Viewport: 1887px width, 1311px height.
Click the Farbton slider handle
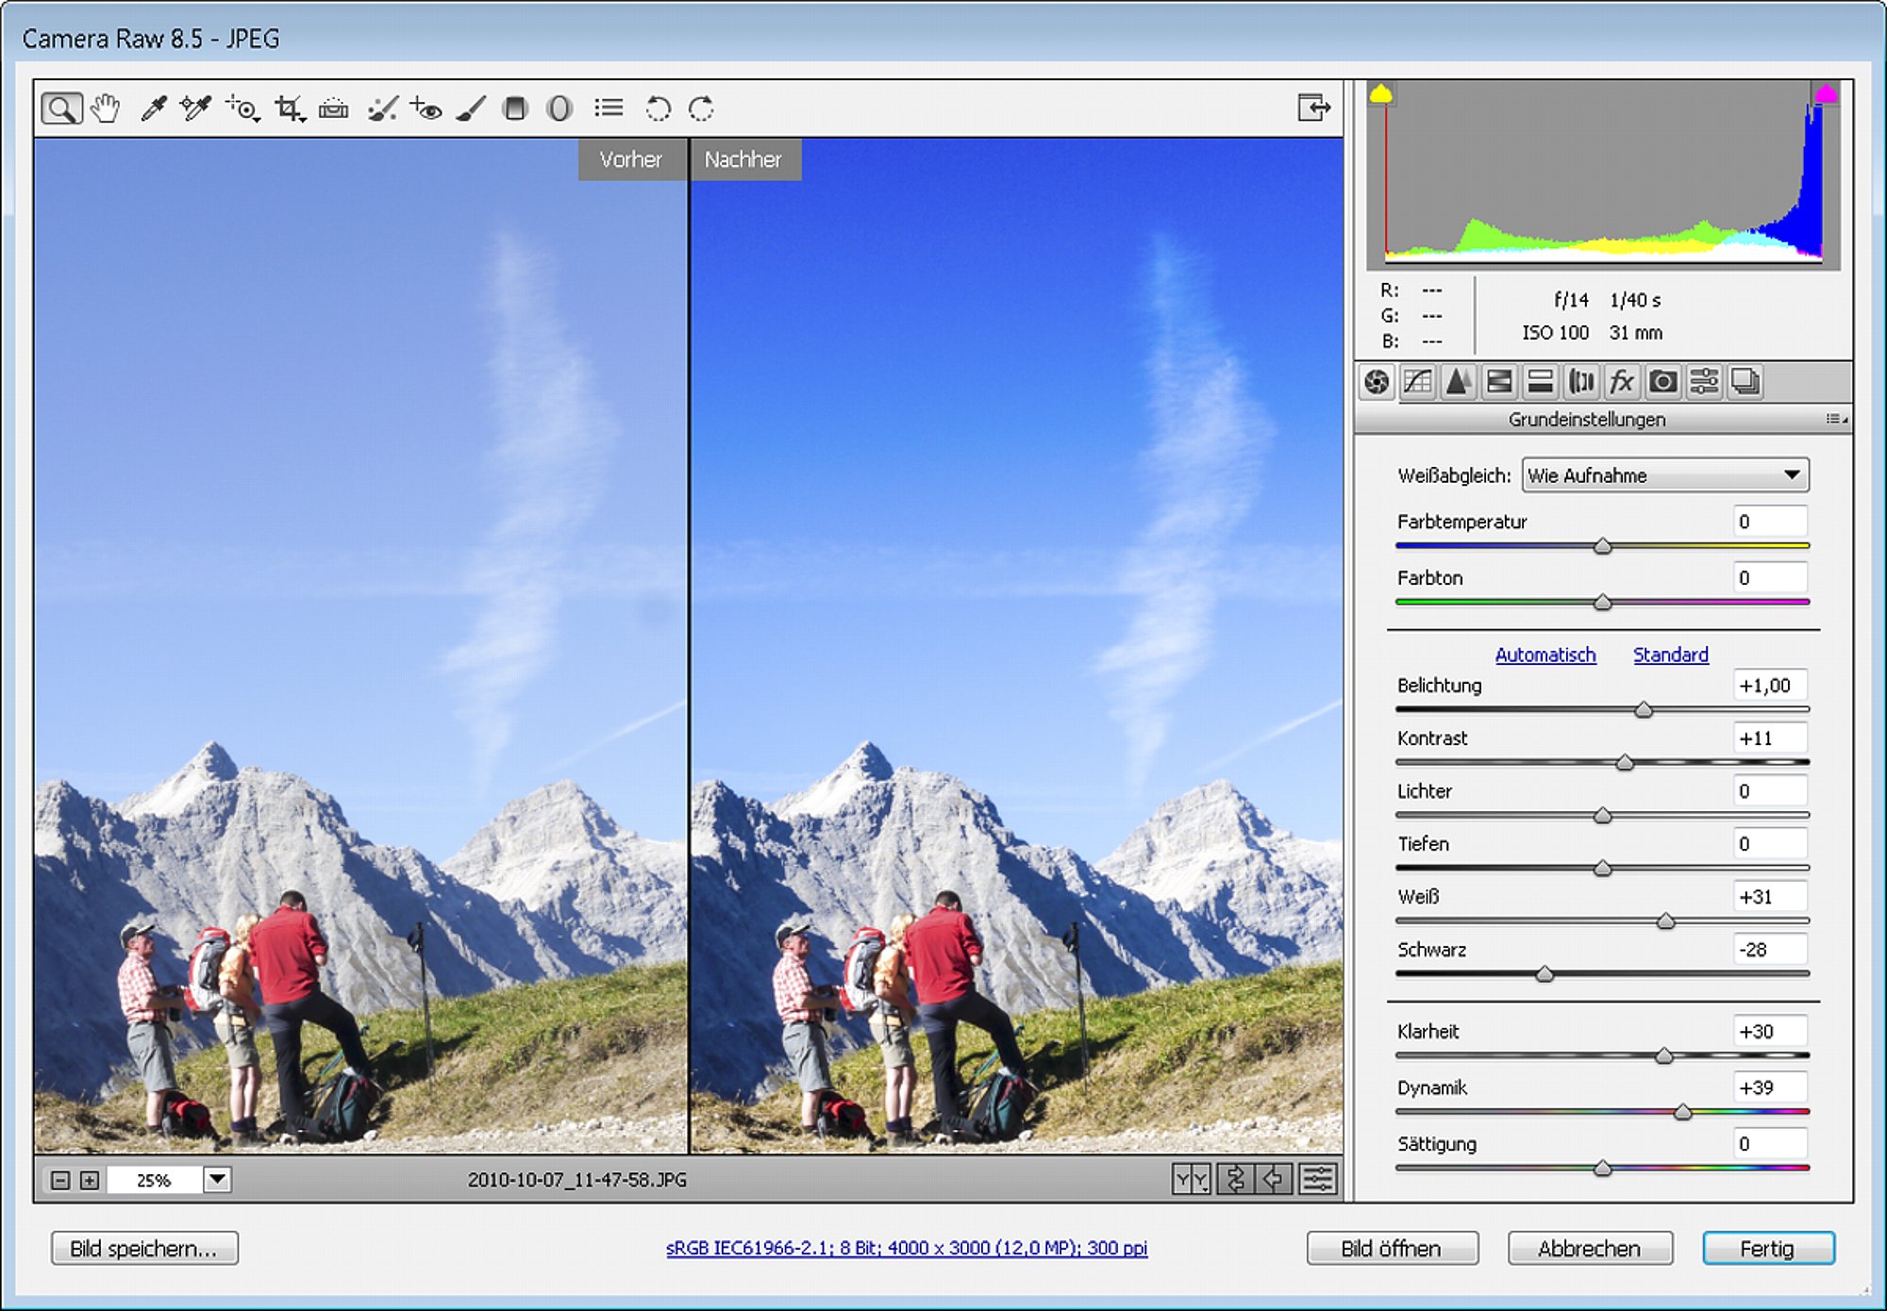pyautogui.click(x=1602, y=602)
